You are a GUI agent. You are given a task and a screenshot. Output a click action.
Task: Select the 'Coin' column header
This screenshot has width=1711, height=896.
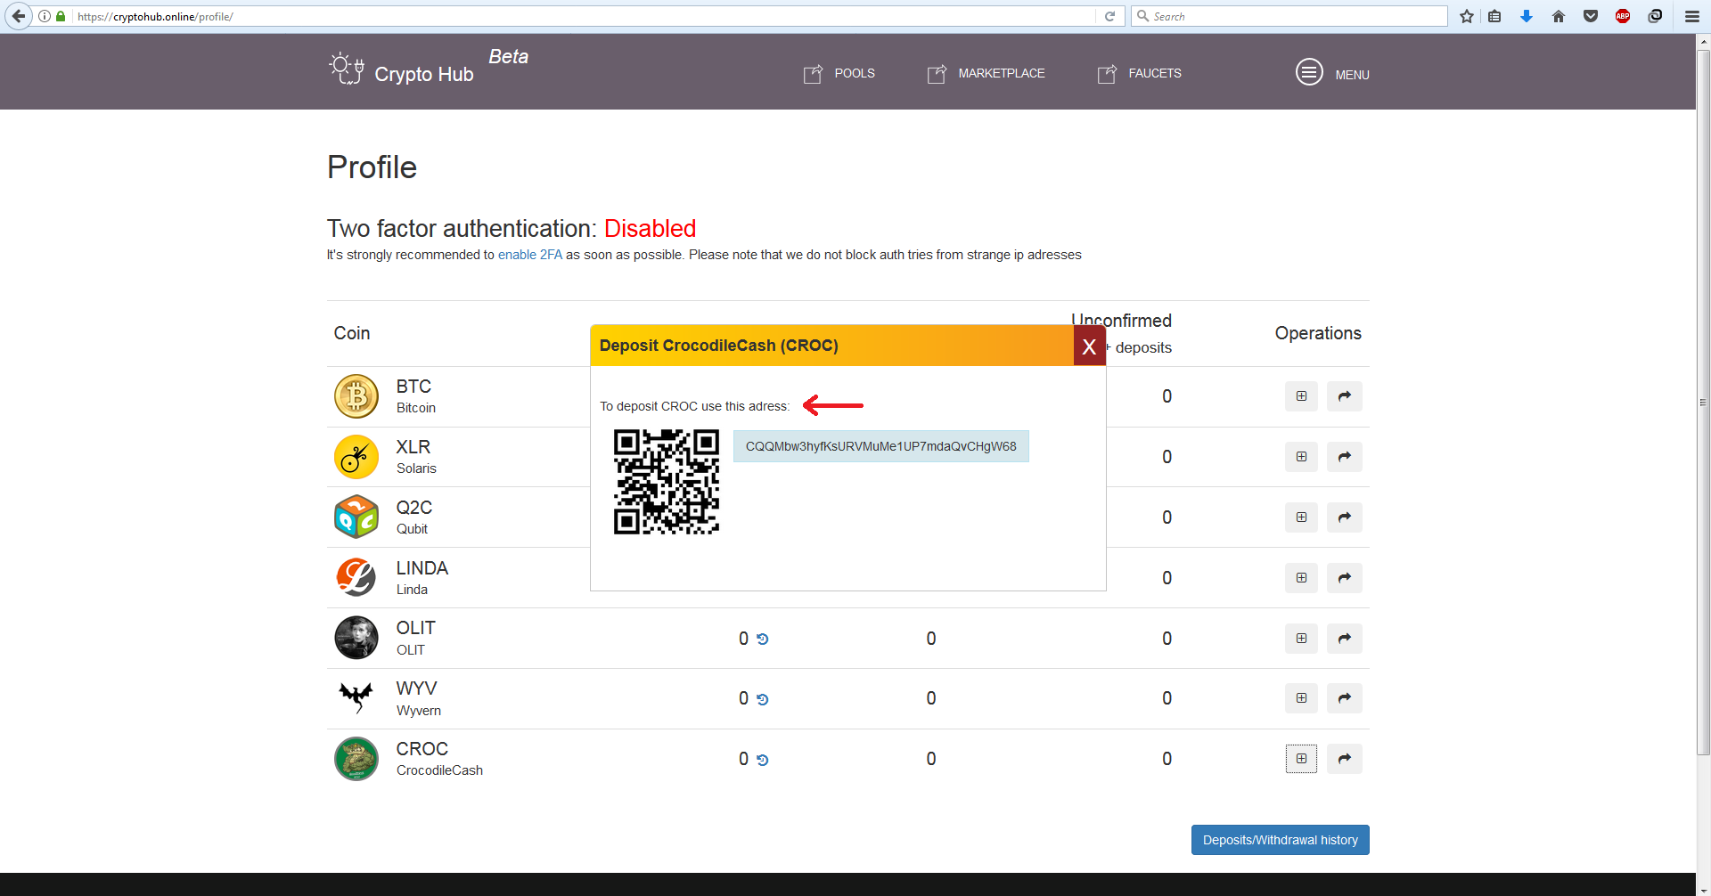point(352,333)
